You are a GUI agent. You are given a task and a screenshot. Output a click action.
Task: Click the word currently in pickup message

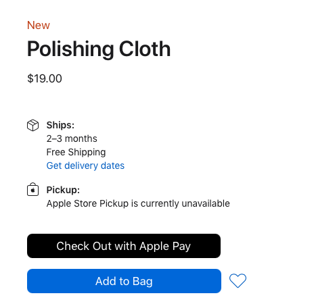(x=160, y=204)
